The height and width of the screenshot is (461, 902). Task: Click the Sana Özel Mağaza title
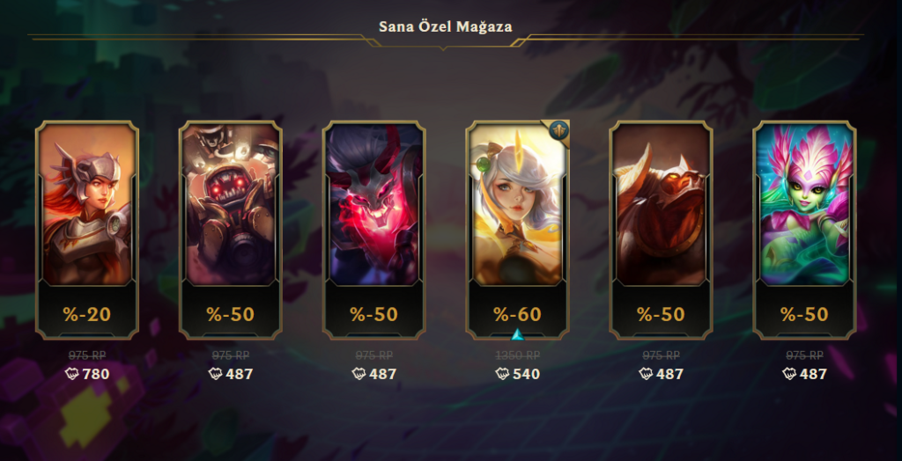pyautogui.click(x=446, y=26)
